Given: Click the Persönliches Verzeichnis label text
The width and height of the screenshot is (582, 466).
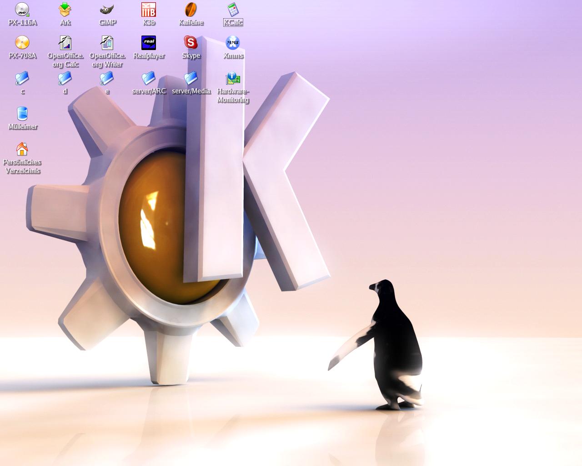Looking at the screenshot, I should 22,167.
